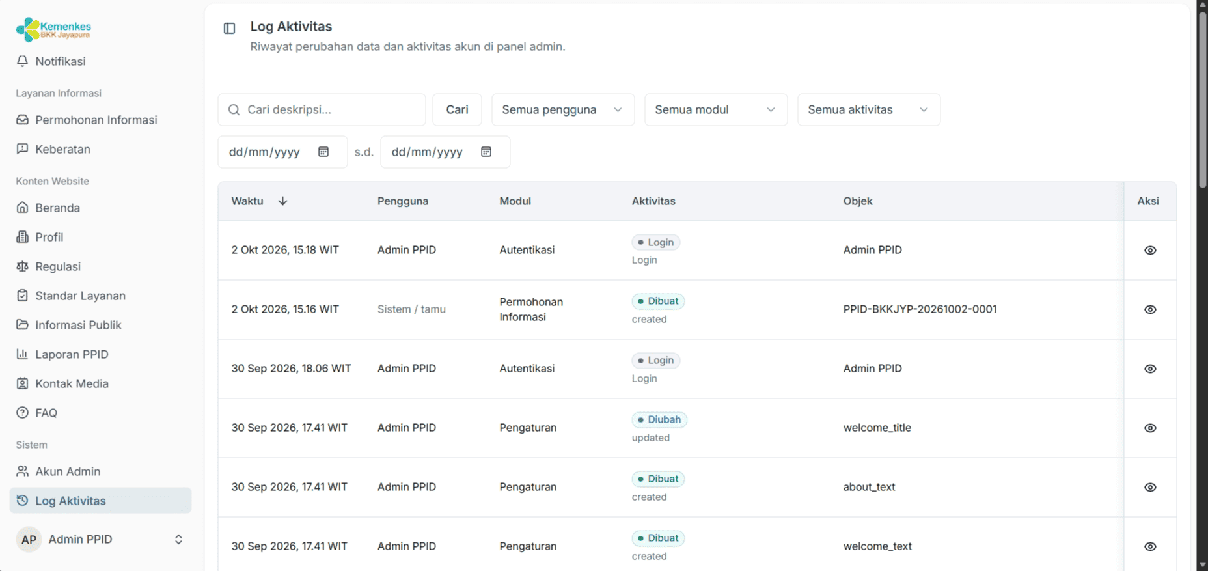Click the Informasi Publik folder icon
1208x571 pixels.
point(22,325)
